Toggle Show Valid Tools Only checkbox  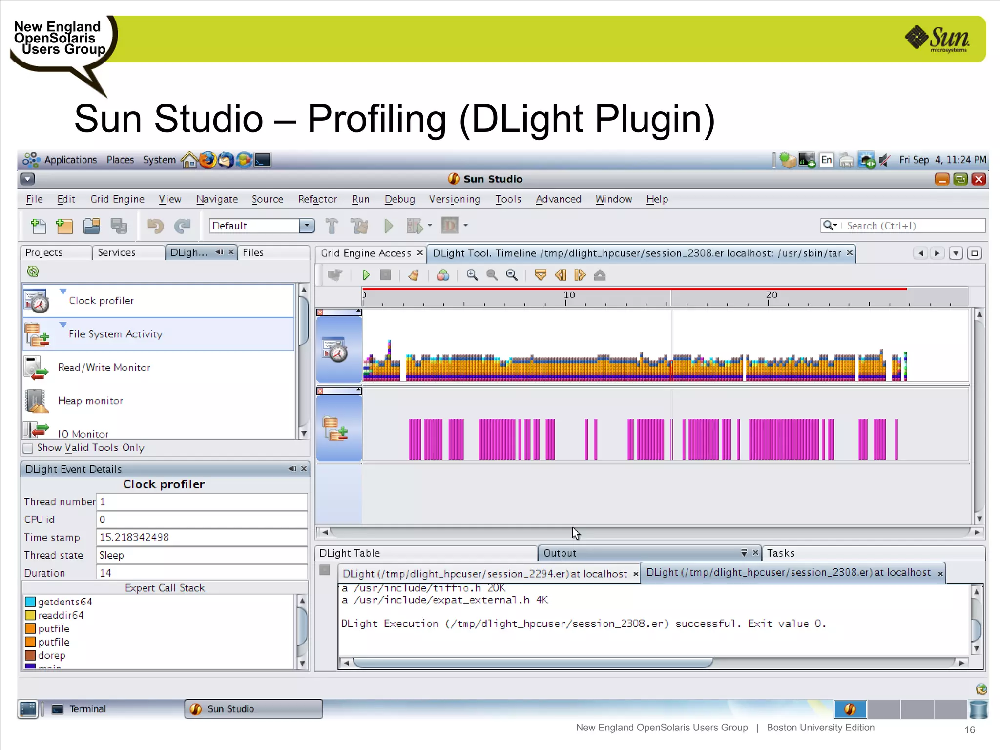pyautogui.click(x=28, y=448)
